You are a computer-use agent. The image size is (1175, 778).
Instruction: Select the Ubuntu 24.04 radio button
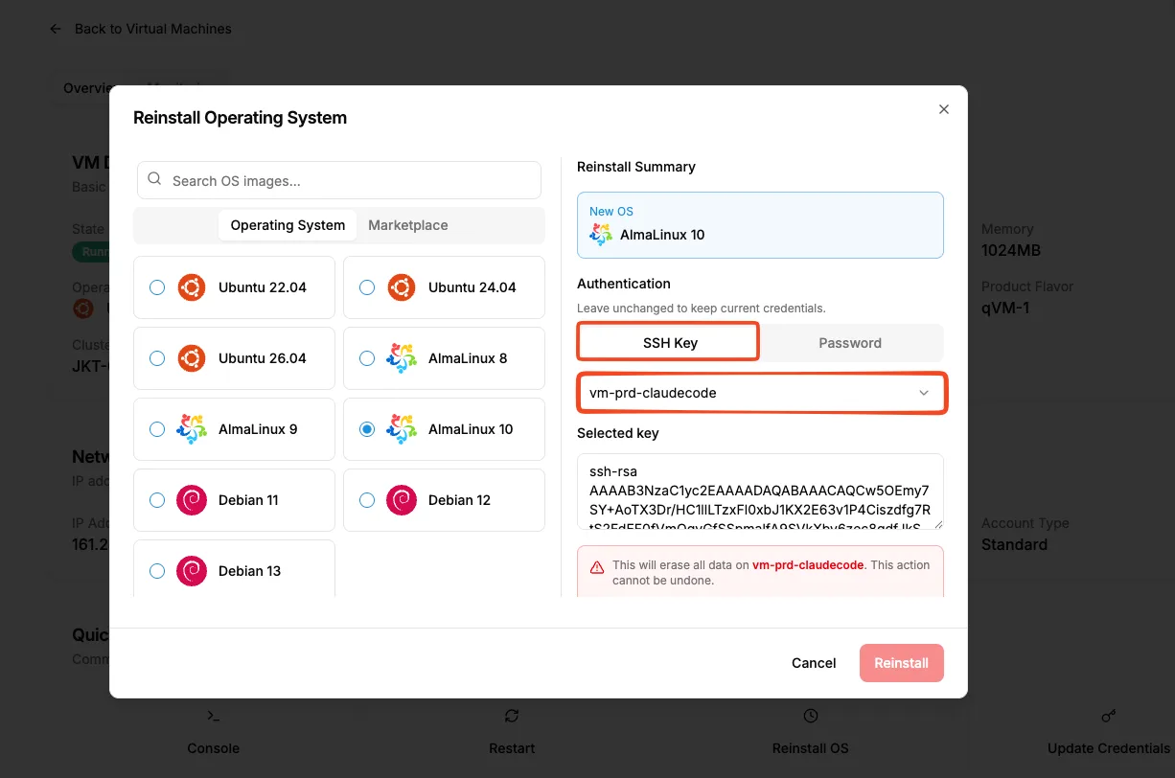367,287
